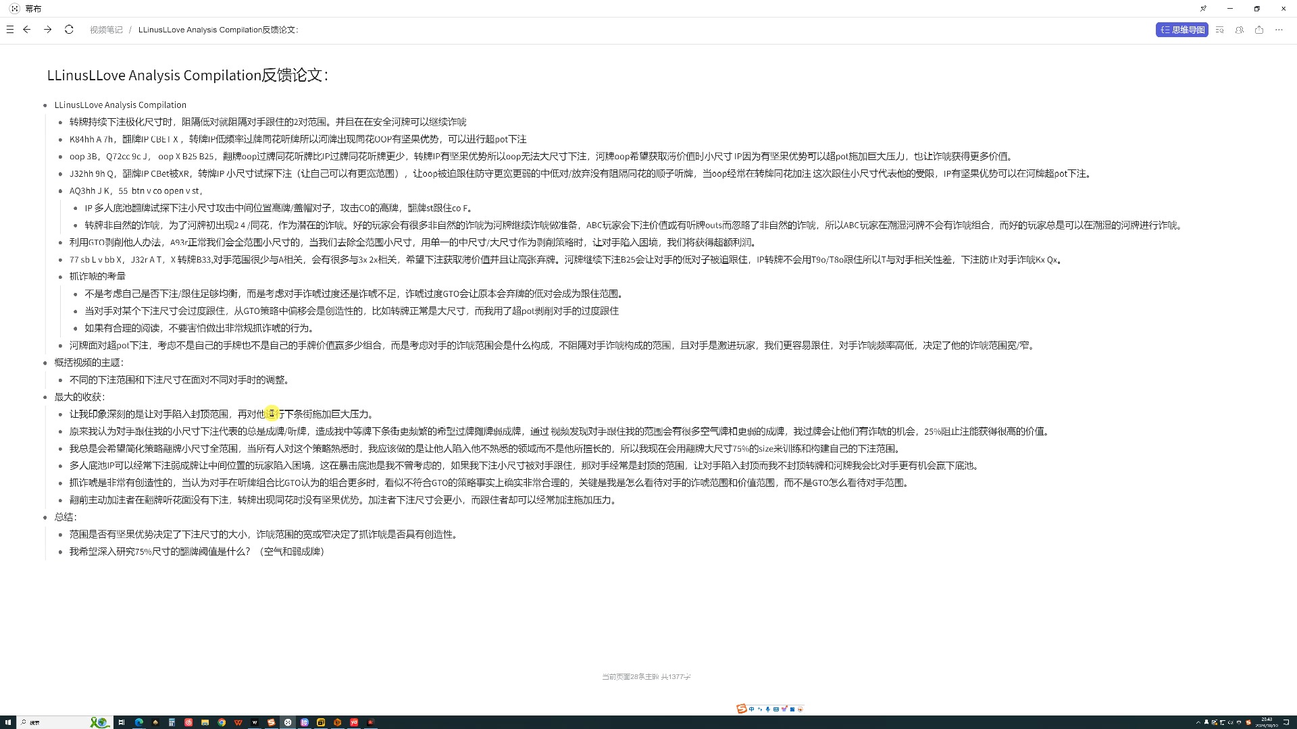The height and width of the screenshot is (729, 1297).
Task: Go forward with the right arrow
Action: (47, 30)
